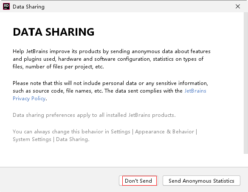Click the Rider RD logo icon

coord(6,6)
